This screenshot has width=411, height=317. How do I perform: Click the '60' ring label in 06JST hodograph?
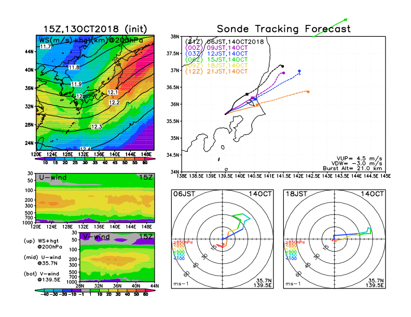coord(187,274)
